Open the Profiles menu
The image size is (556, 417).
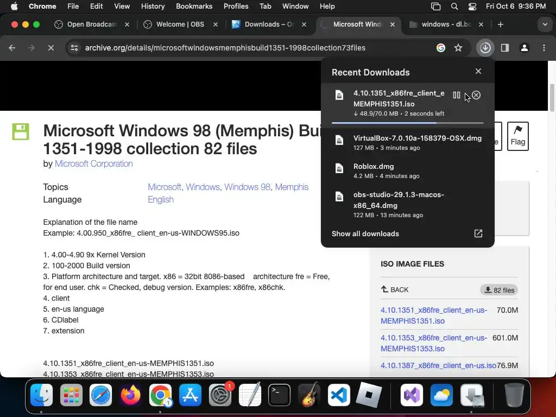pyautogui.click(x=236, y=6)
